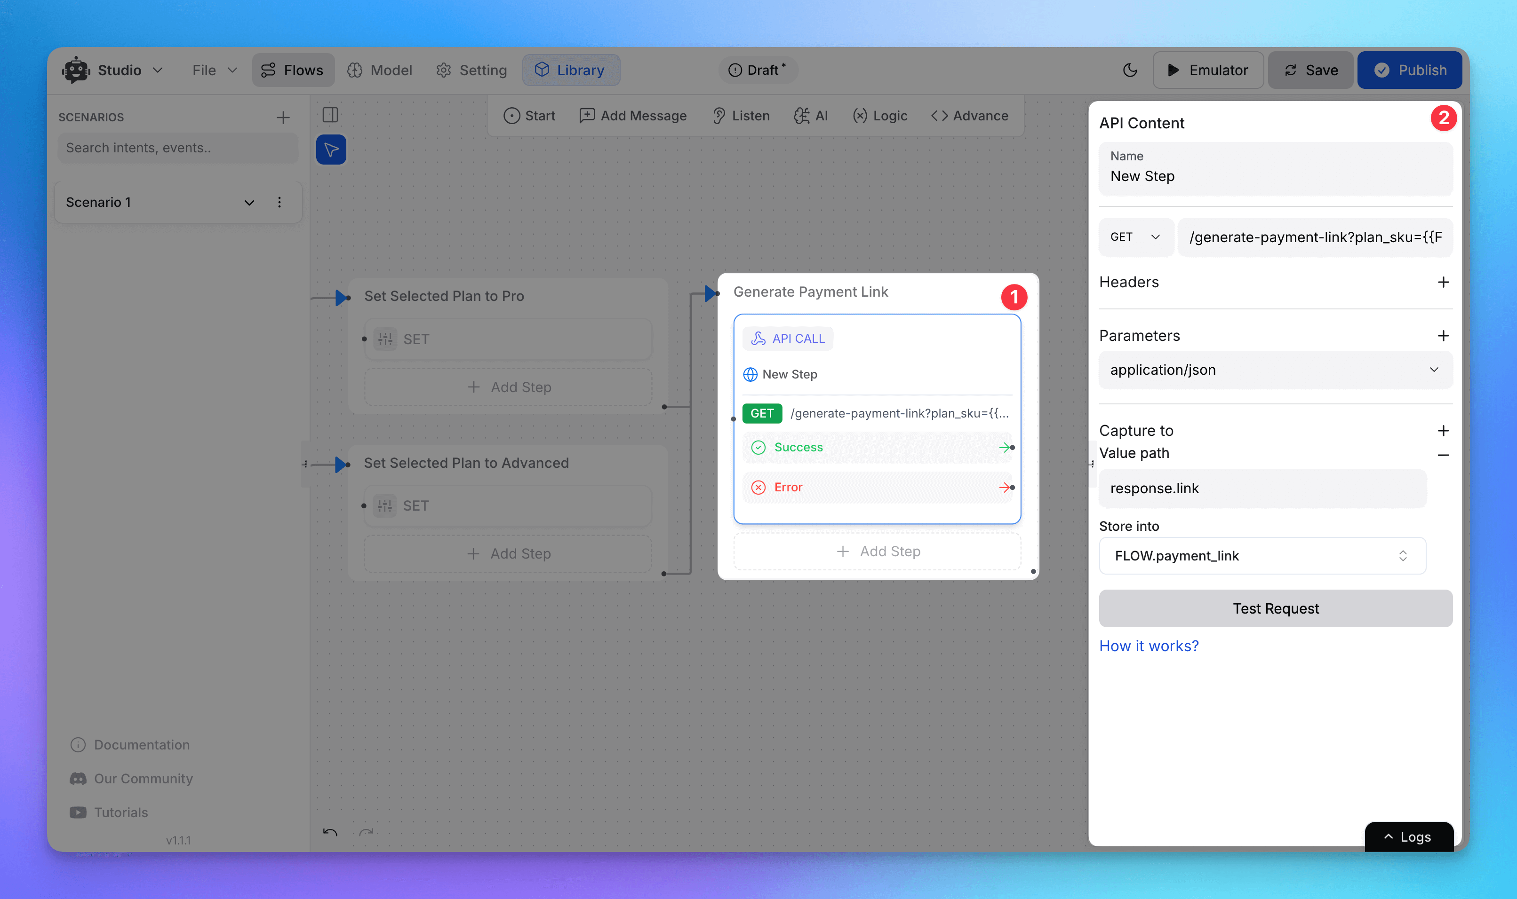Open the Our Community link

(131, 779)
